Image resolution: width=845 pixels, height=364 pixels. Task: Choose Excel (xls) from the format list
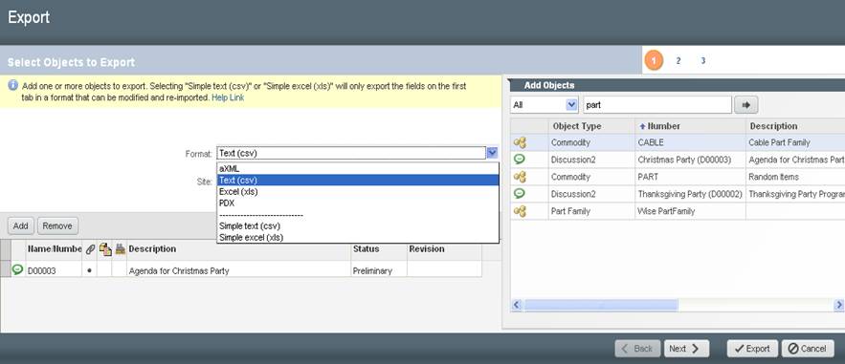pyautogui.click(x=358, y=191)
